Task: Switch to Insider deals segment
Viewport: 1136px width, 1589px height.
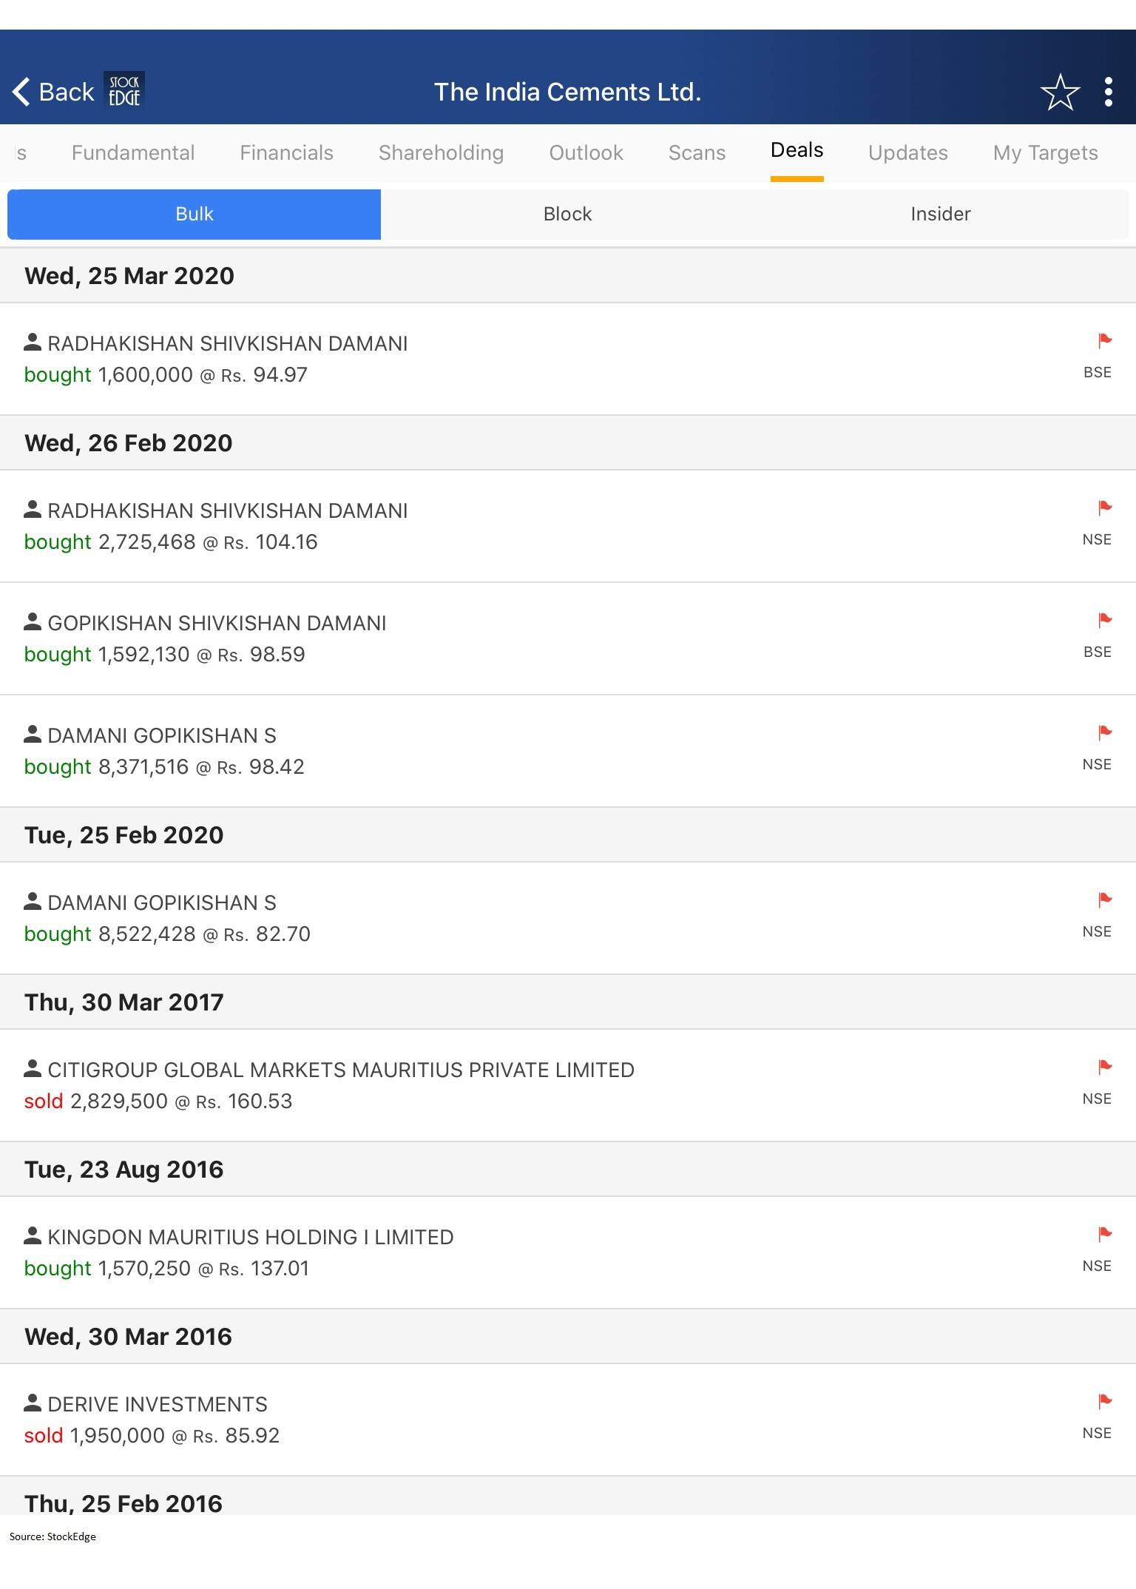Action: 940,215
